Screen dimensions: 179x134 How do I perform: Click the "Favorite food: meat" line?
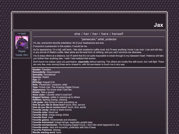[43, 117]
